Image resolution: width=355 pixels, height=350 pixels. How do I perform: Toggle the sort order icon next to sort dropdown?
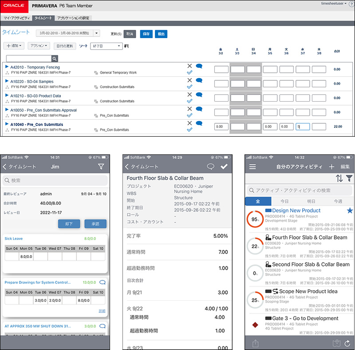click(x=126, y=46)
